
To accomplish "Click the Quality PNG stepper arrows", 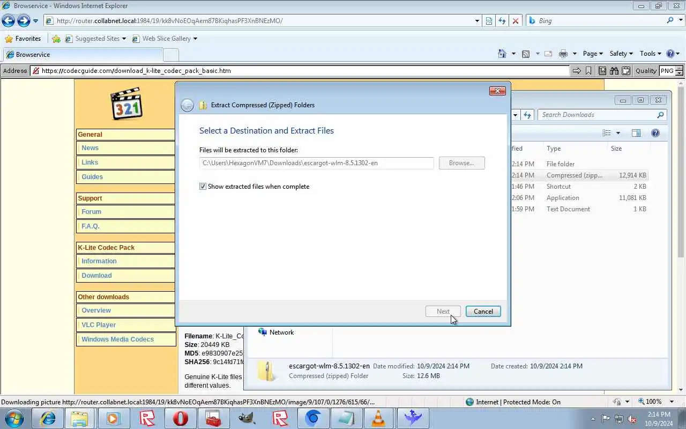I will 679,71.
